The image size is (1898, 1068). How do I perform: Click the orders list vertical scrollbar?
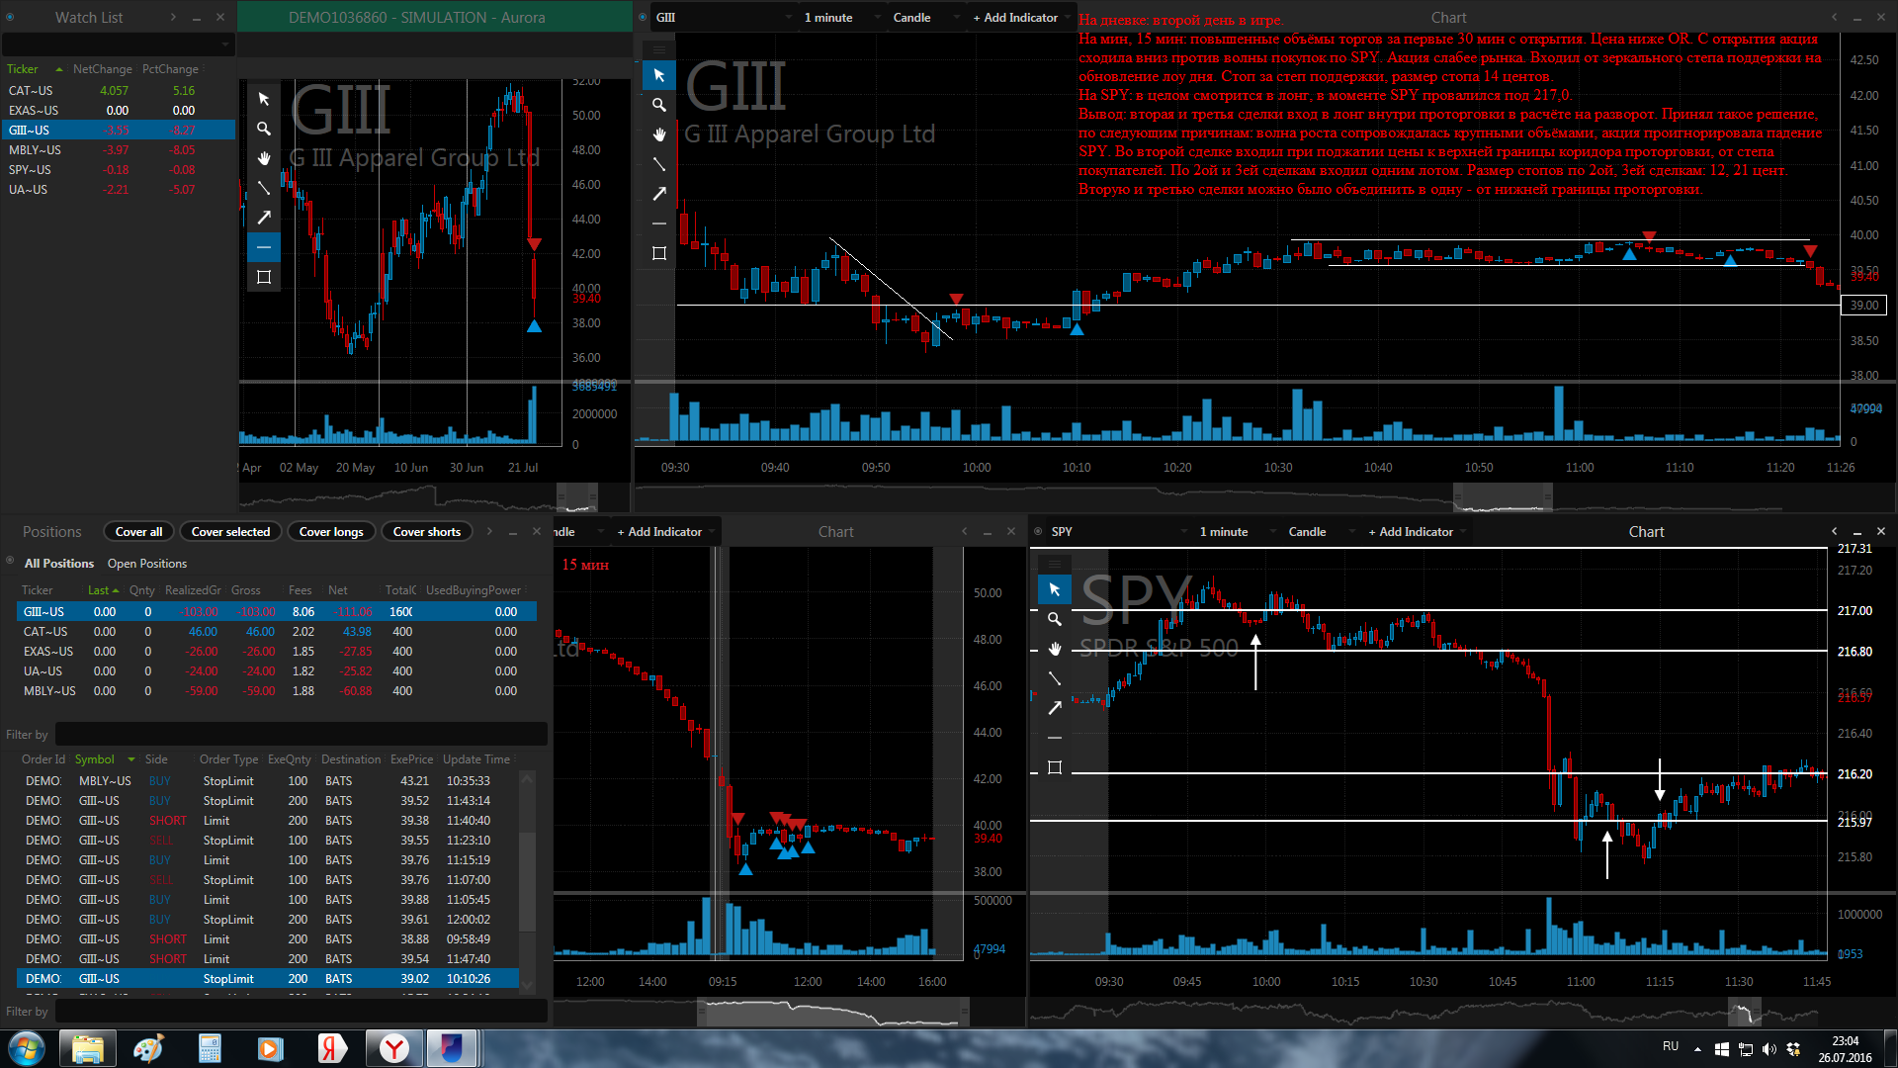coord(528,880)
